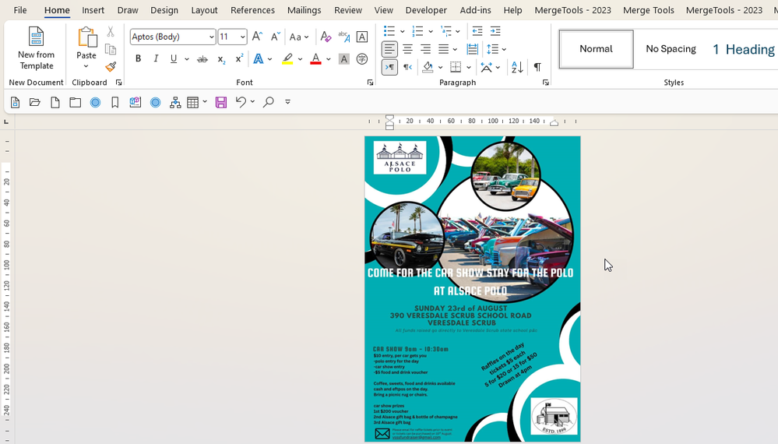The image size is (778, 444).
Task: Activate the Format Painter brush
Action: [x=111, y=66]
